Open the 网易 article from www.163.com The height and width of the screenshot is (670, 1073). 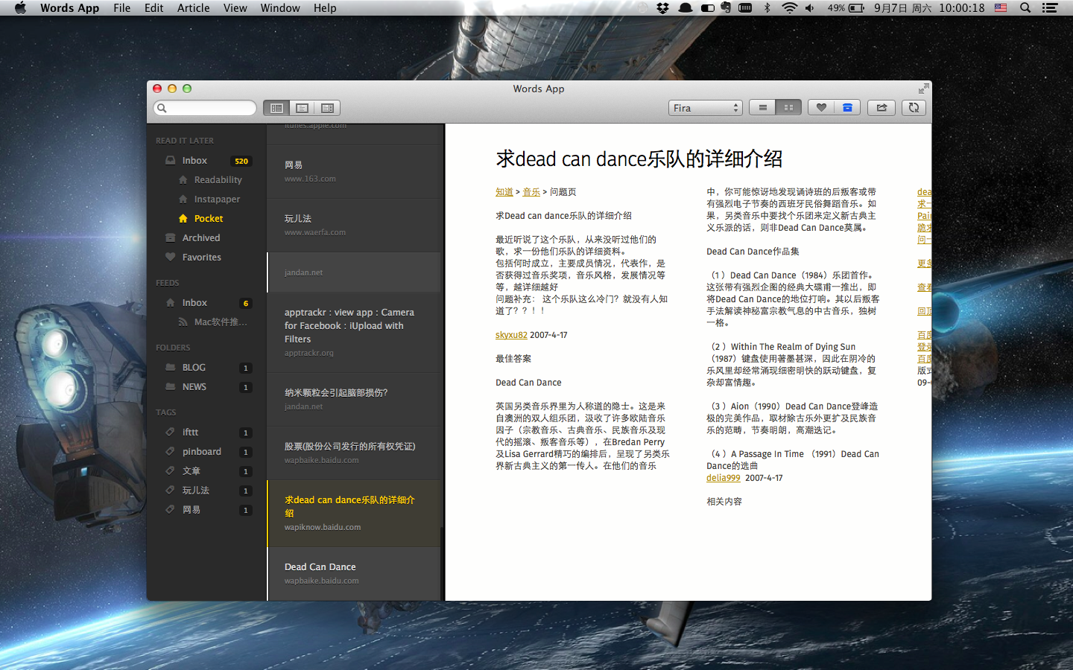(354, 172)
